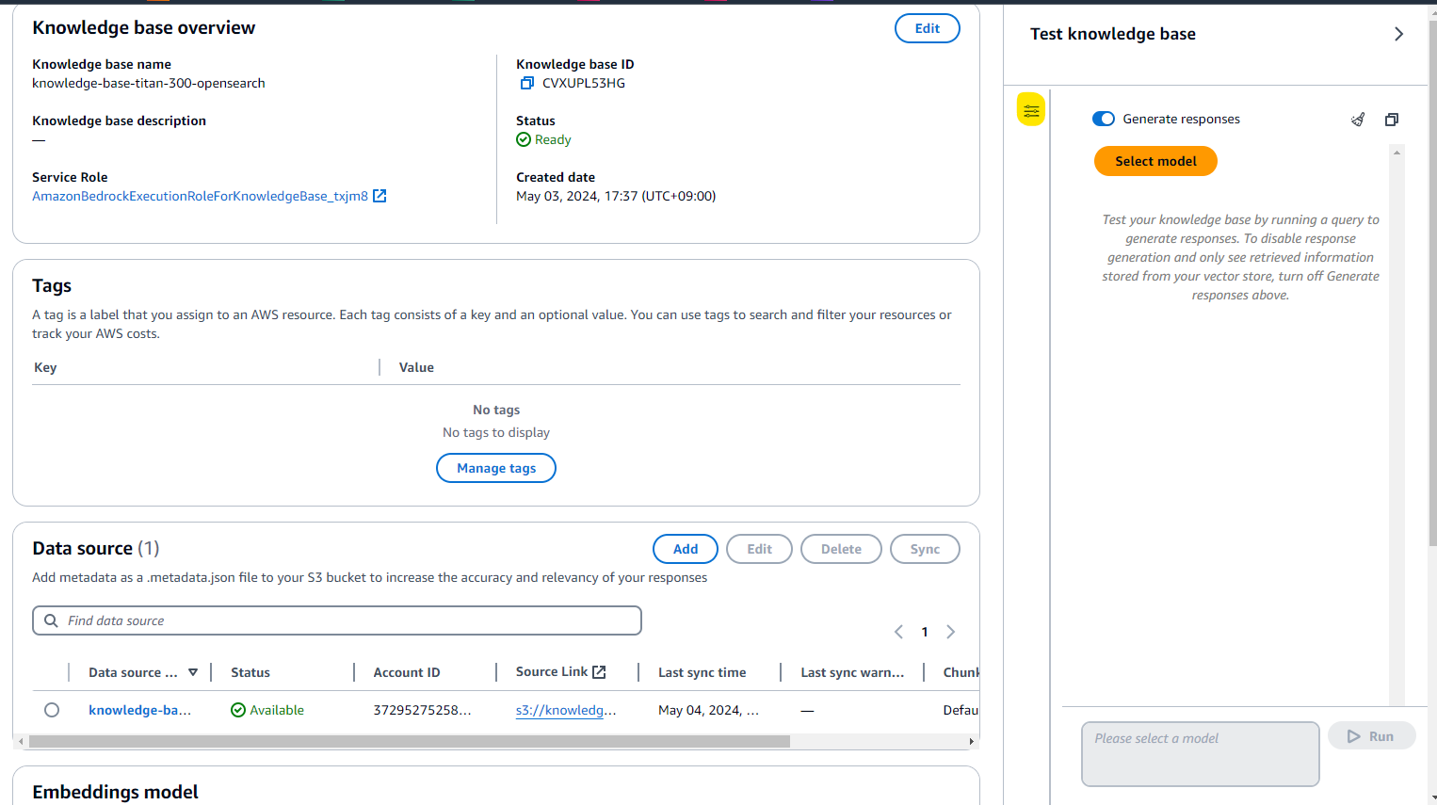Open the knowledge-ba… data source link

[139, 710]
